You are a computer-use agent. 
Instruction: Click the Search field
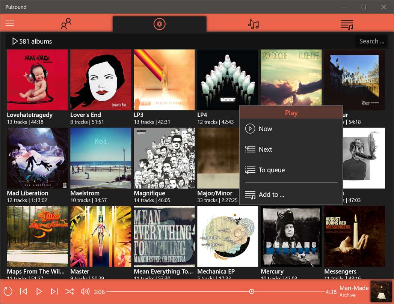pos(371,41)
